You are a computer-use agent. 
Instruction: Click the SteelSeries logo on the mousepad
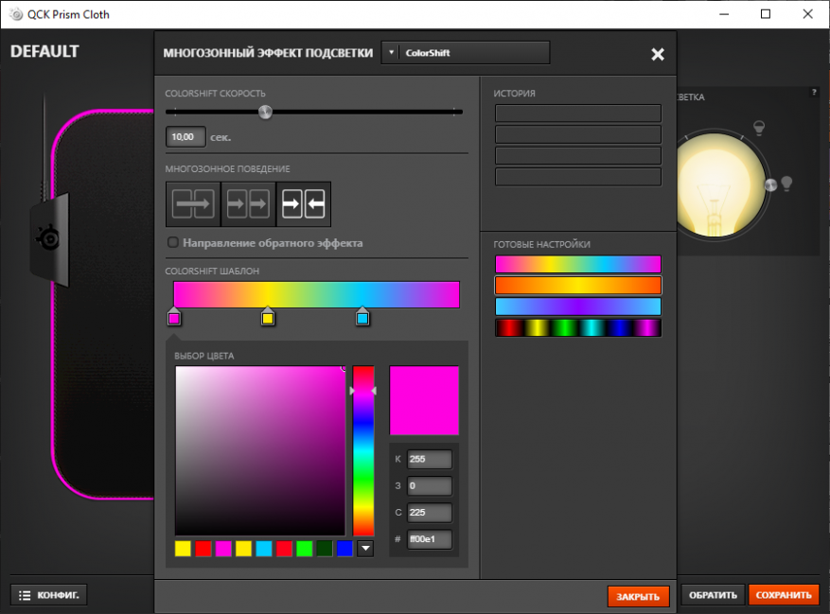(x=48, y=237)
